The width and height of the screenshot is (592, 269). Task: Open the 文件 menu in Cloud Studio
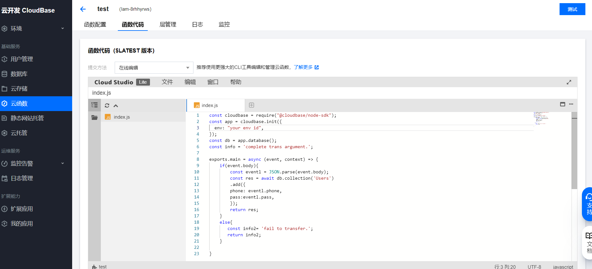(x=167, y=82)
